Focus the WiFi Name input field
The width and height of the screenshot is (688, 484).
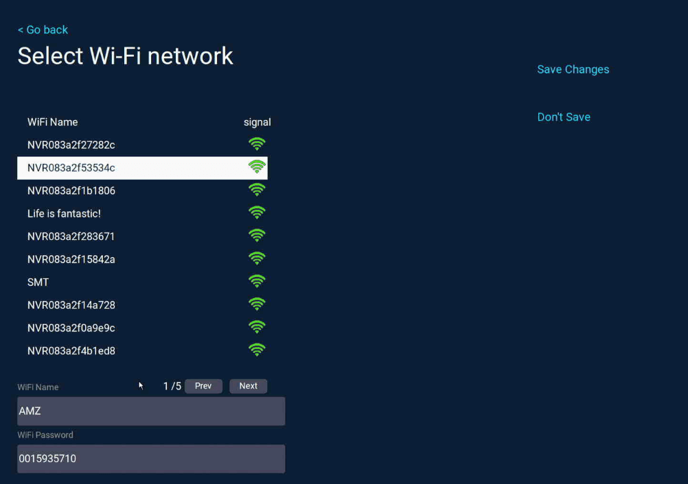[151, 411]
